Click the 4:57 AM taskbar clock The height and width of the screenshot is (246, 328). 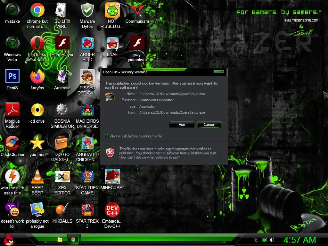[x=300, y=240]
